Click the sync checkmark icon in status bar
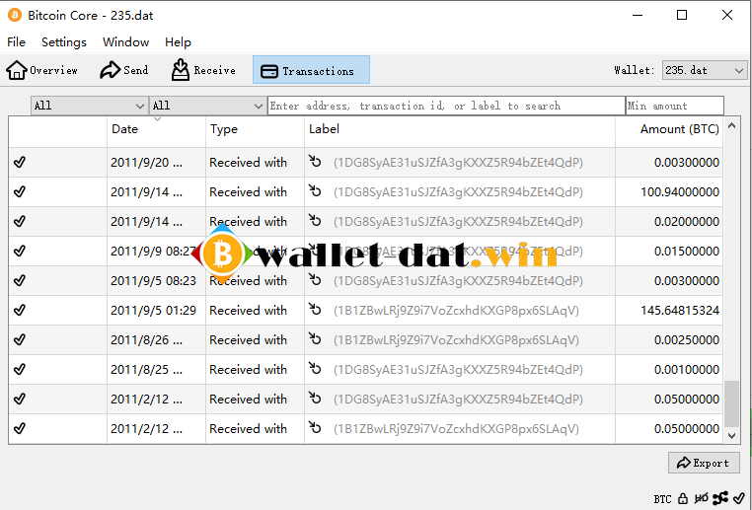This screenshot has height=510, width=752. pos(739,499)
